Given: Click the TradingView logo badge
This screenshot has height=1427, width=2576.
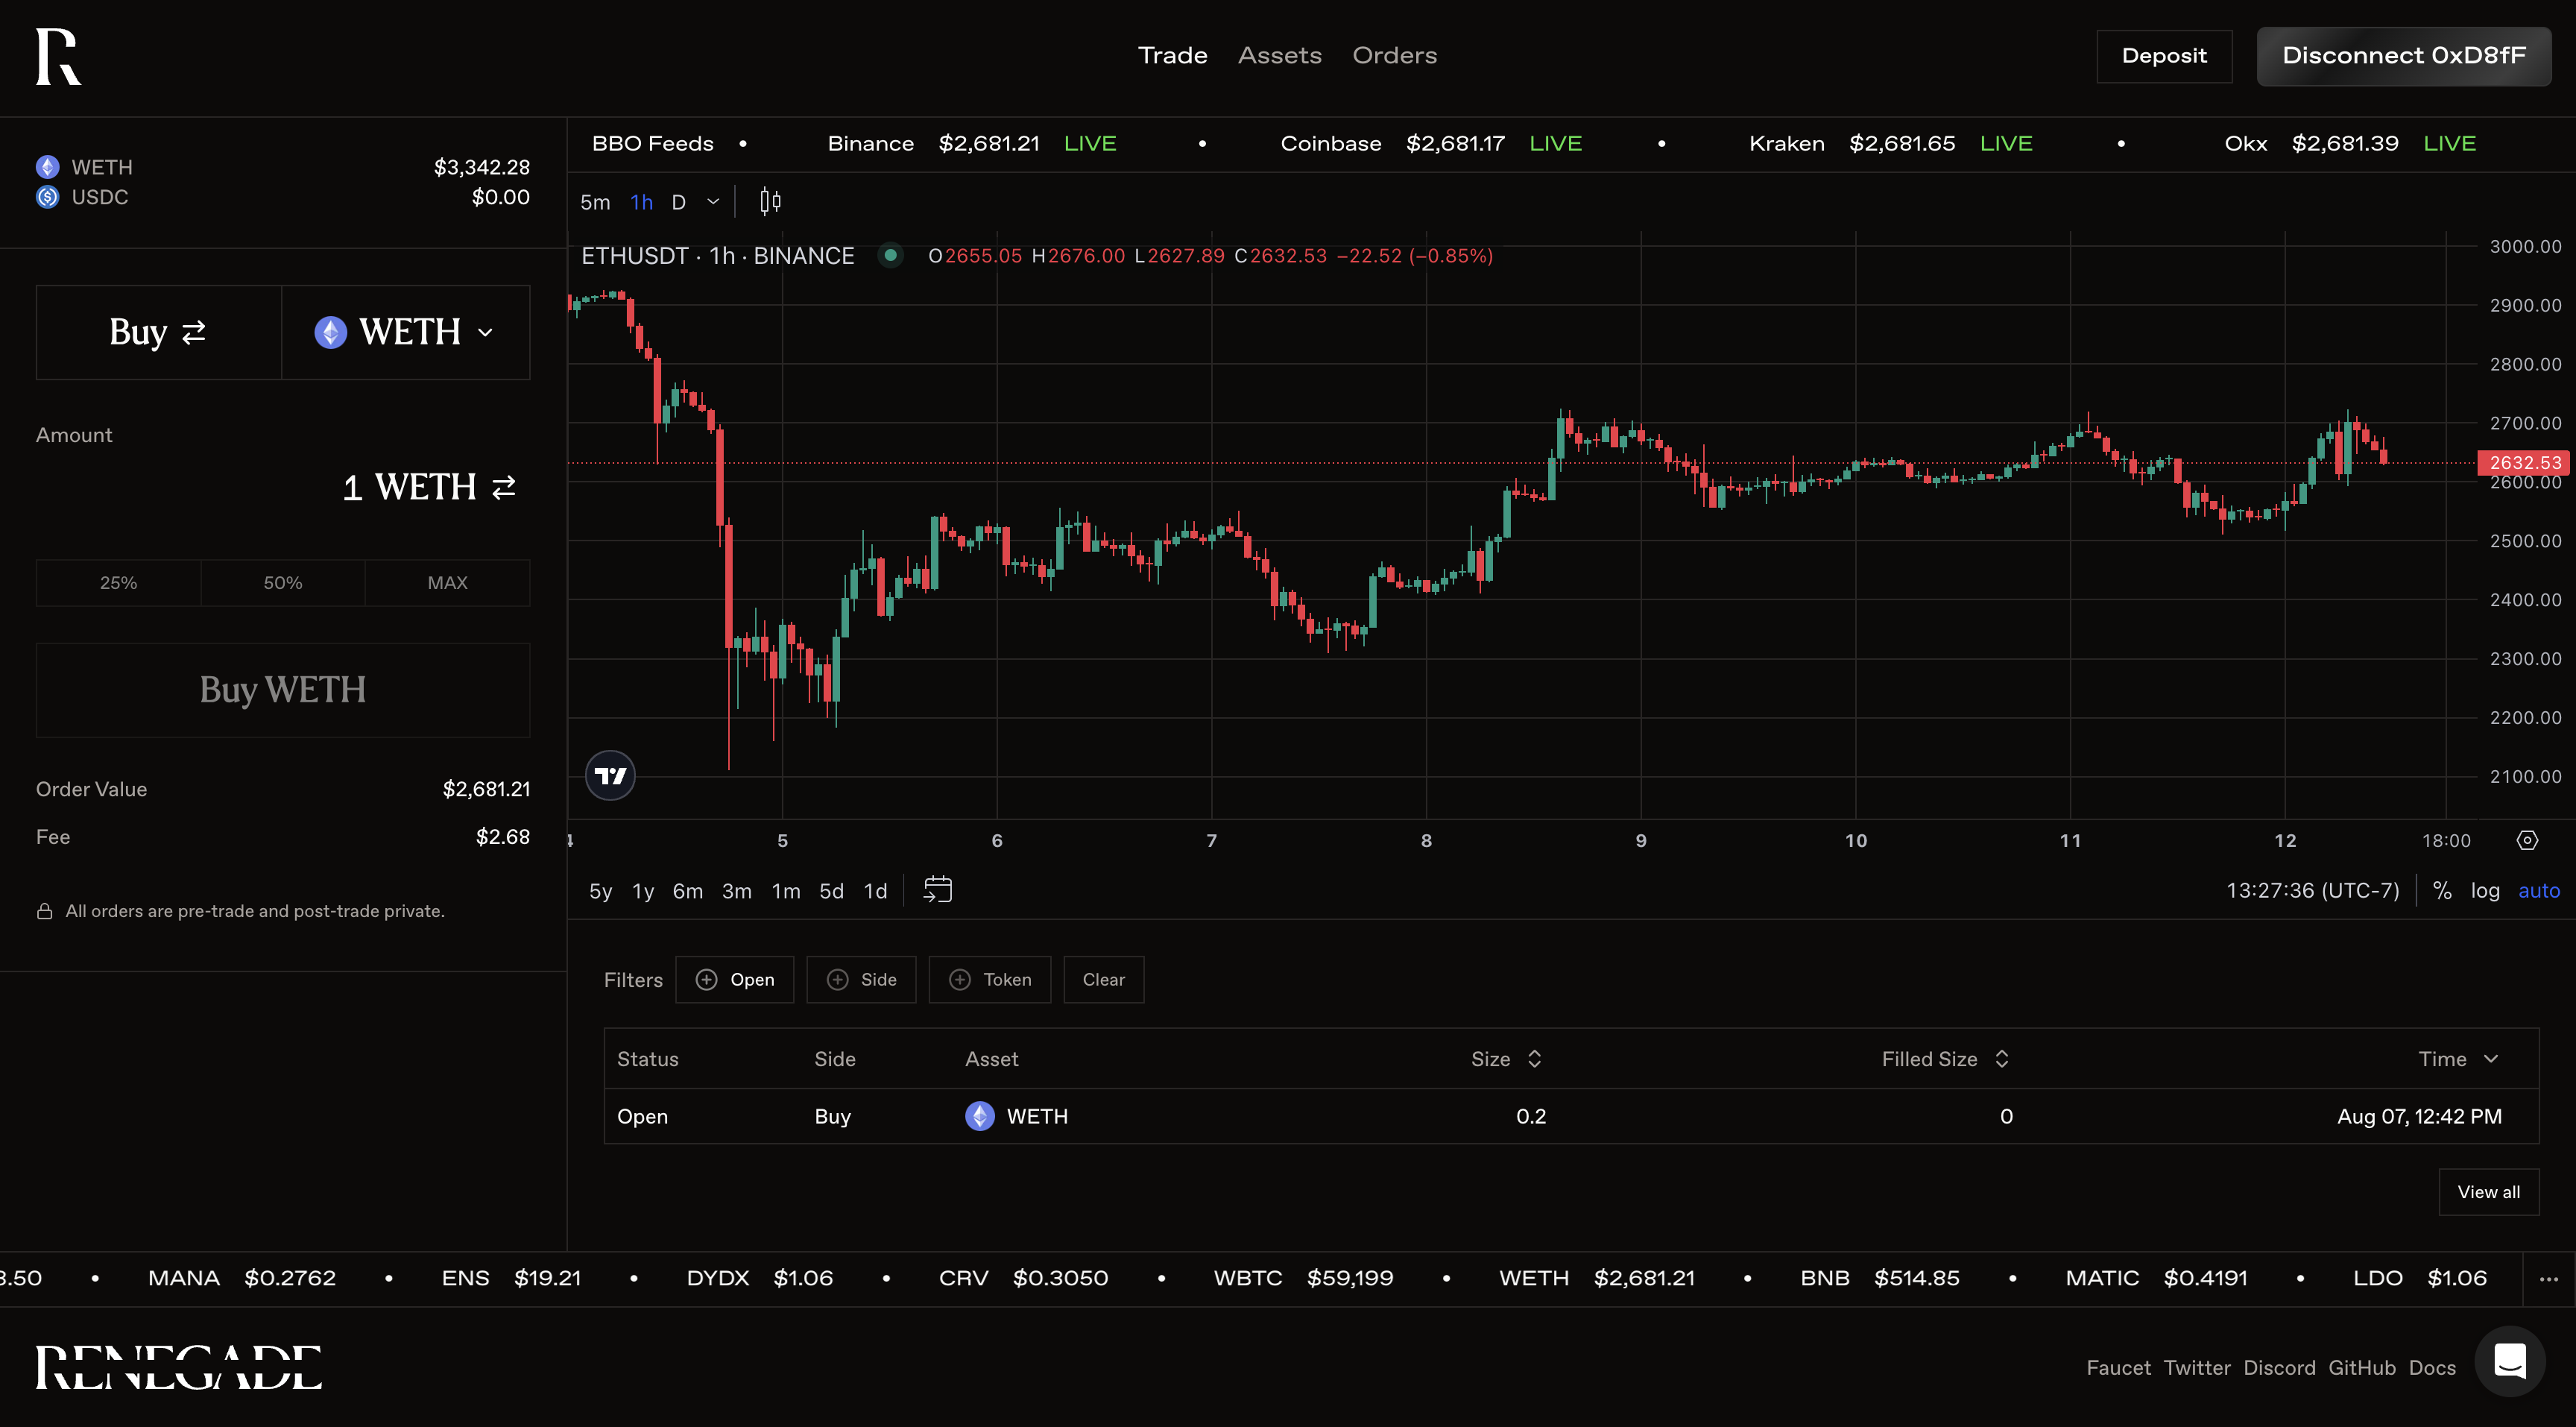Looking at the screenshot, I should (610, 775).
